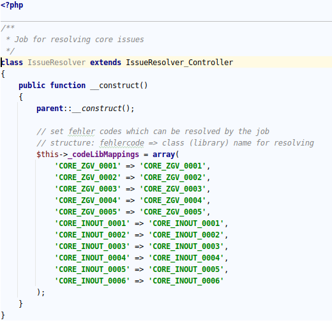Click the underlined word fehlercode in comment
Viewport: 332px width, 332px height.
(x=122, y=143)
